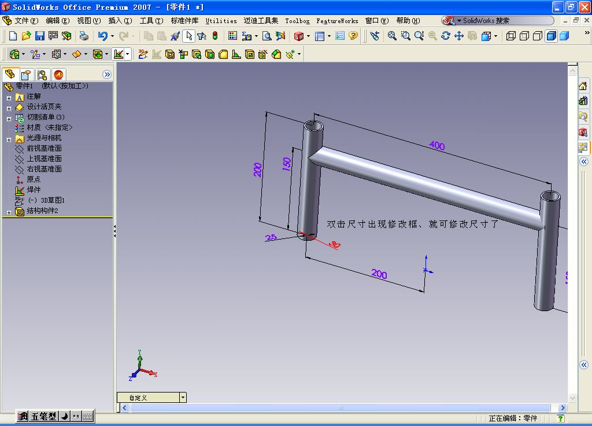592x426 pixels.
Task: Activate the Rotate View tool
Action: click(x=446, y=36)
